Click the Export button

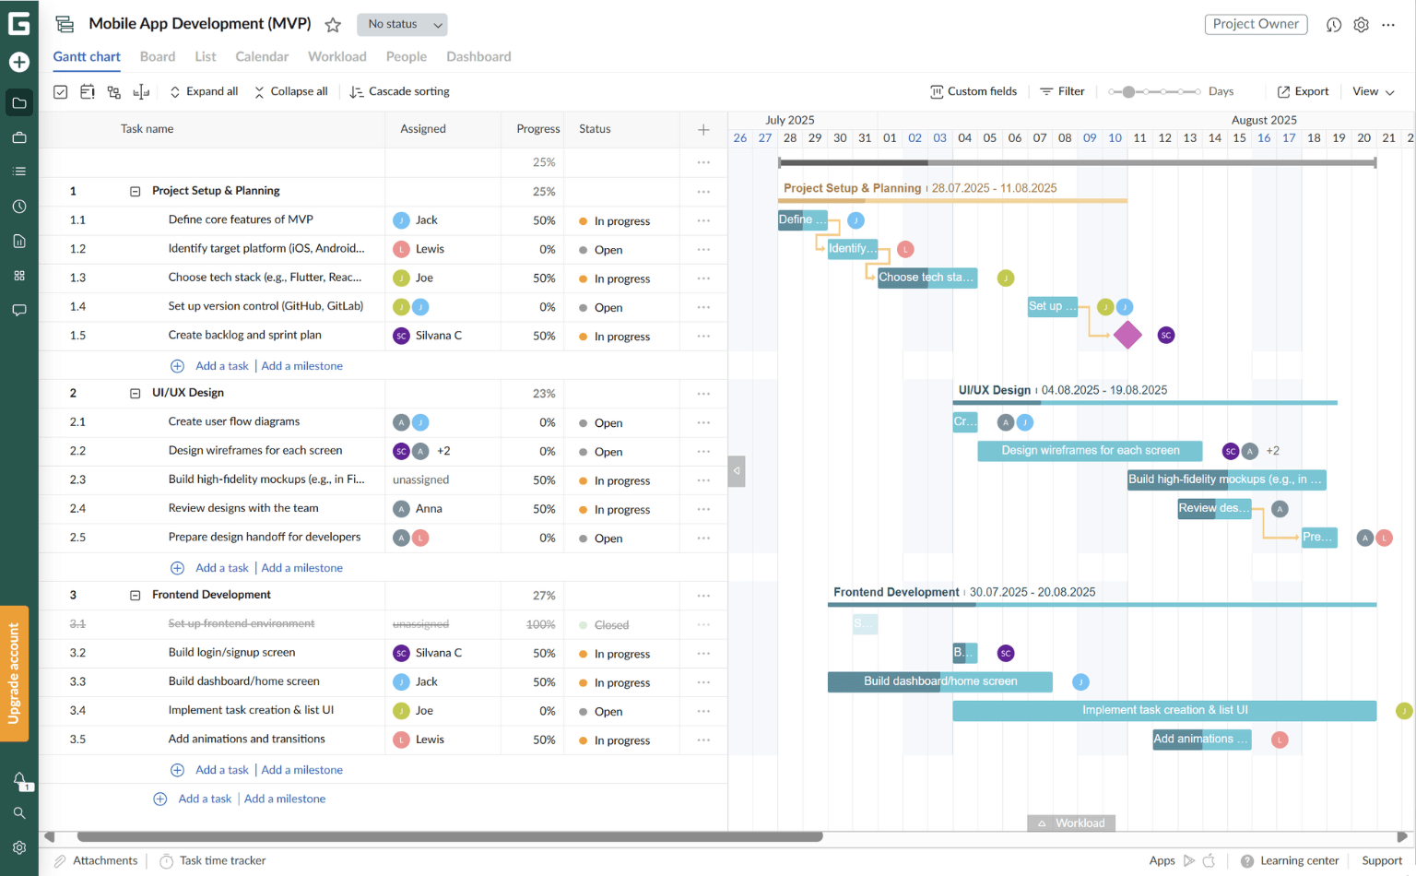(1303, 91)
